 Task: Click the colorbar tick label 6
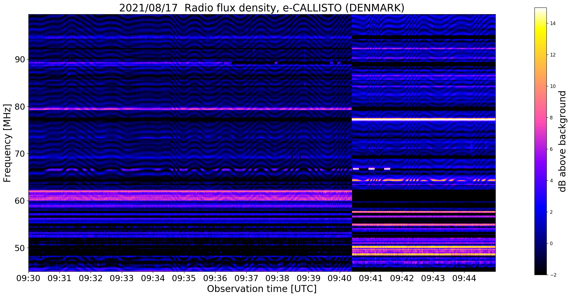click(x=551, y=149)
